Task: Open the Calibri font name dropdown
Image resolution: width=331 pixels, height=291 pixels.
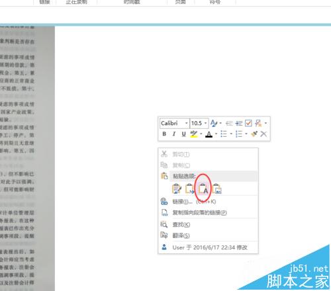Action: pos(174,123)
